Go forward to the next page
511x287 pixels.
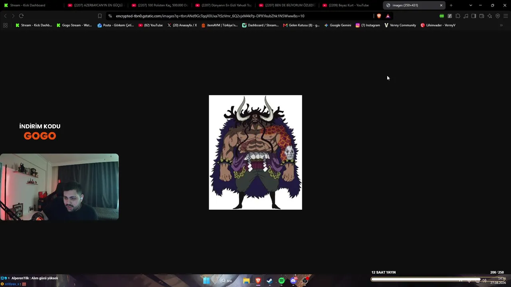[13, 16]
